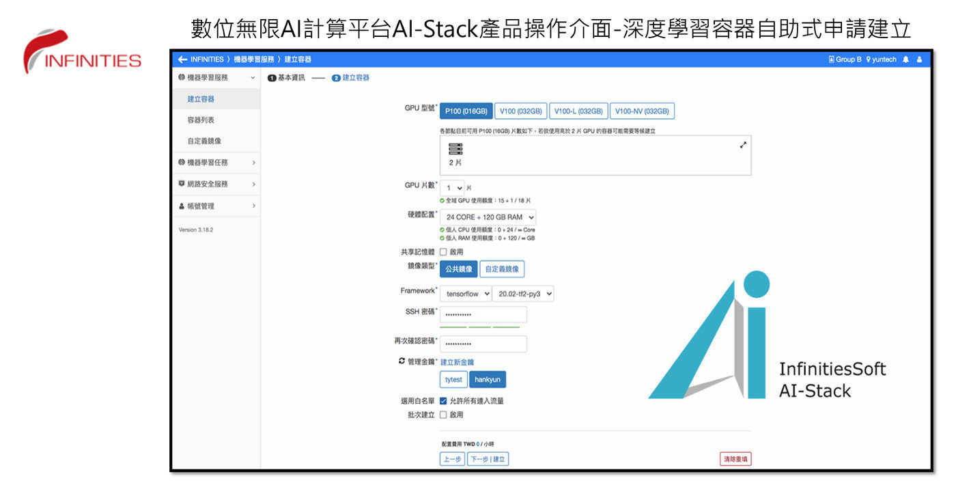Click the server node icon showing 2 片
Viewport: 956px width, 485px height.
point(455,149)
